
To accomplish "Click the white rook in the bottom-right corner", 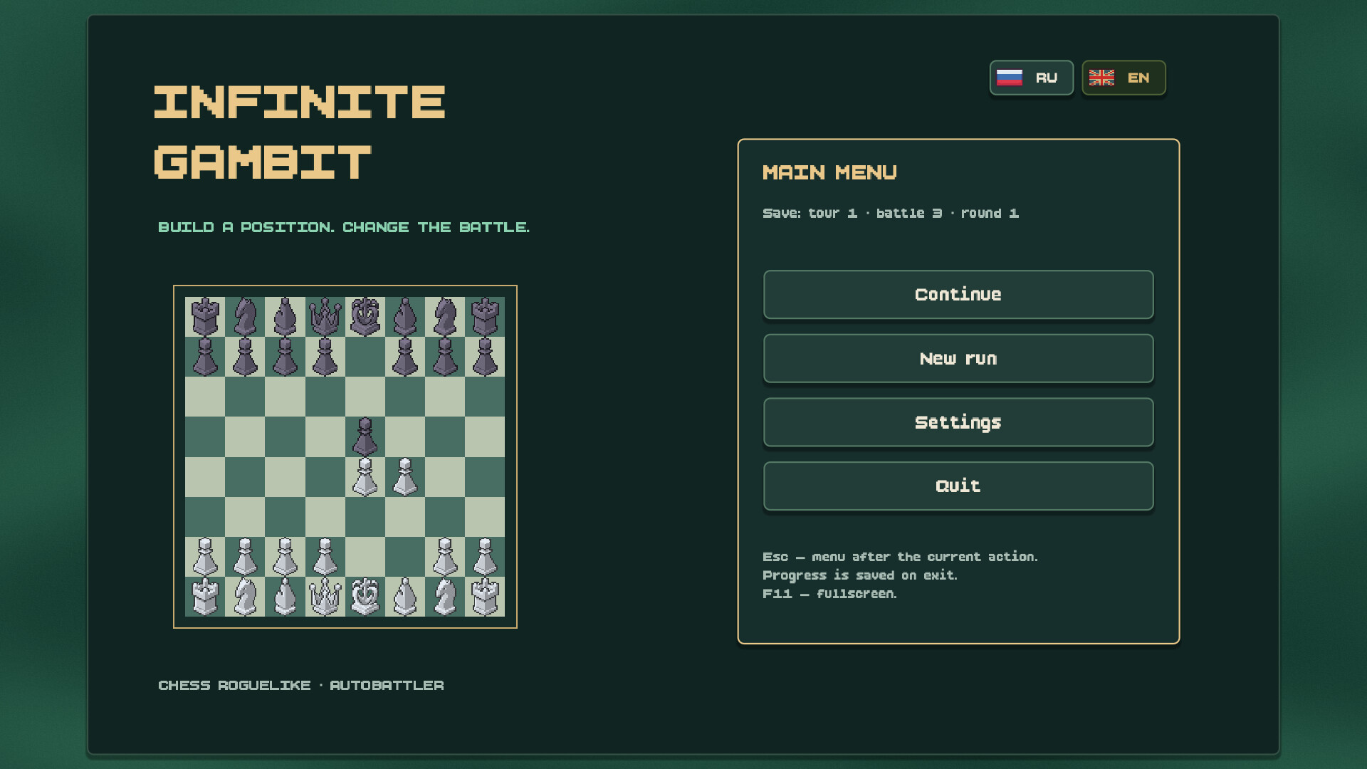I will click(485, 597).
